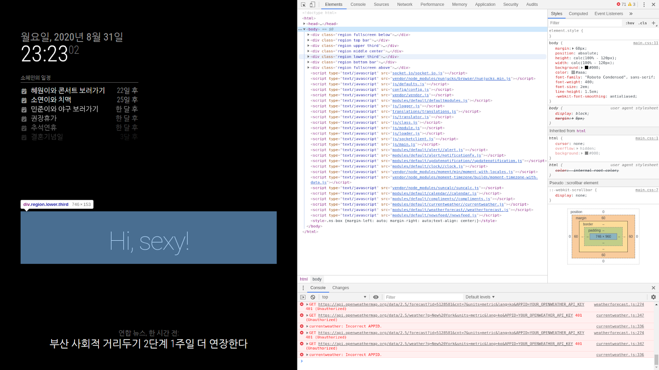Click console scrollbar down arrow
This screenshot has height=370, width=659.
coord(656,367)
